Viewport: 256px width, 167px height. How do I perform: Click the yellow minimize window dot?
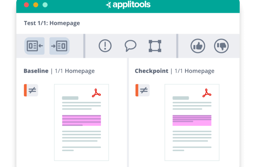click(36, 5)
